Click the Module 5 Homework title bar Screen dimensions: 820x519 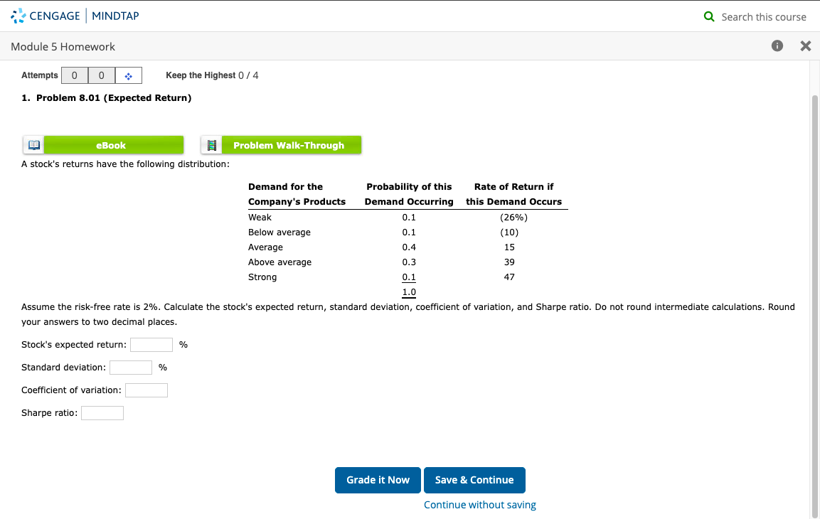(x=61, y=46)
